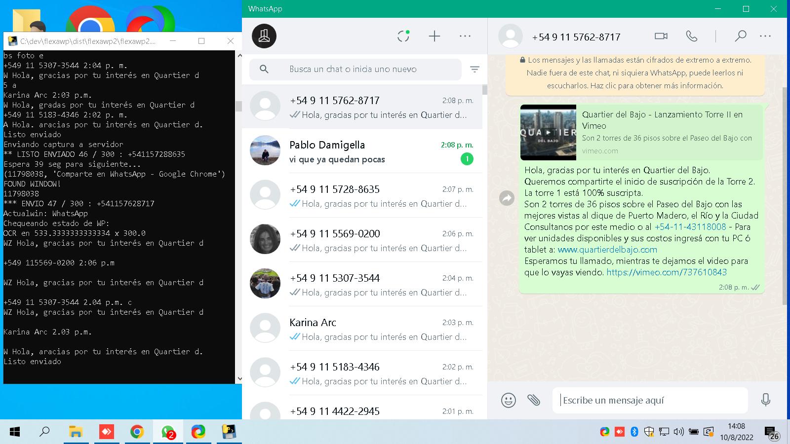The width and height of the screenshot is (790, 444).
Task: Click the conversation pane scrollbar
Action: [785, 196]
